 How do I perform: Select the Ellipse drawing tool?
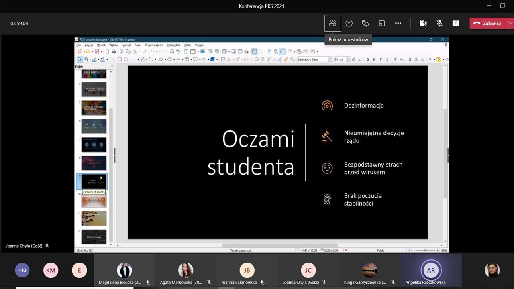[126, 59]
